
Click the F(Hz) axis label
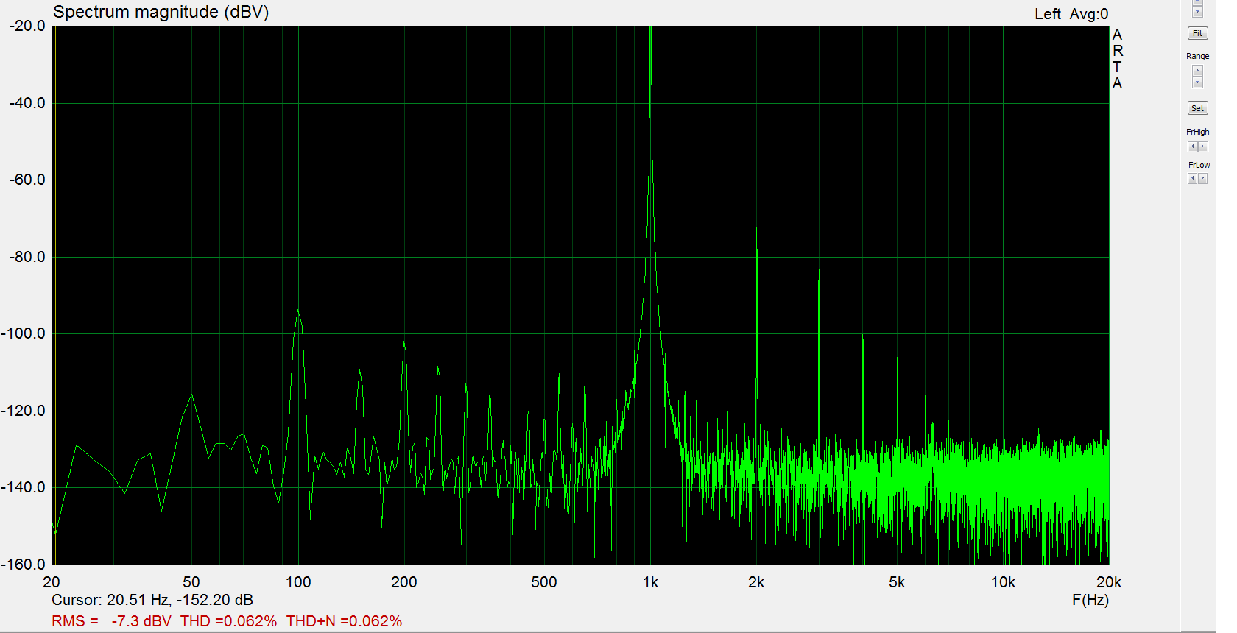pos(1090,600)
